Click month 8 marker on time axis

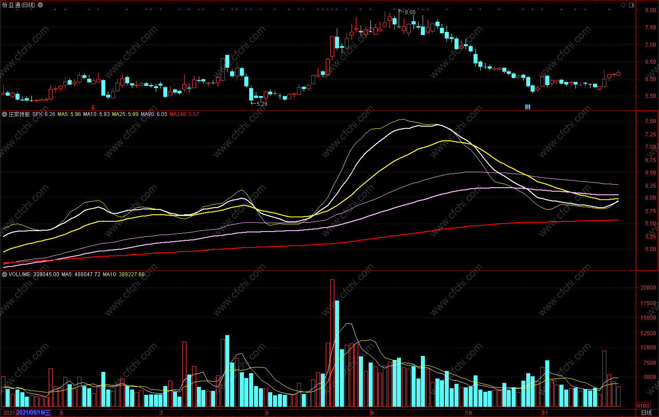point(267,413)
